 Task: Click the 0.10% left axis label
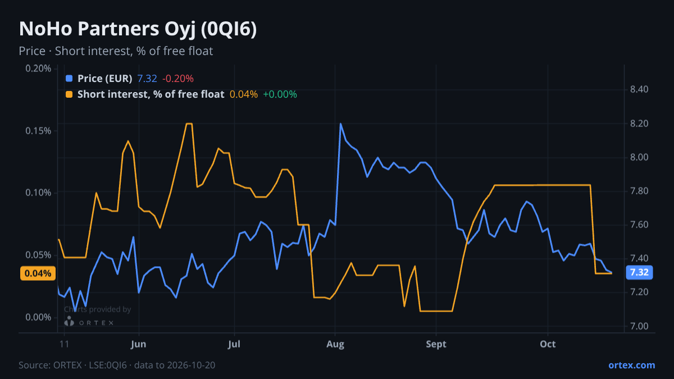coord(38,193)
